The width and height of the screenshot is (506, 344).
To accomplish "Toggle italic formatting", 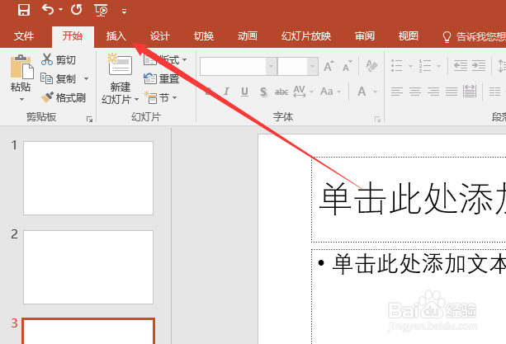I will pos(226,92).
